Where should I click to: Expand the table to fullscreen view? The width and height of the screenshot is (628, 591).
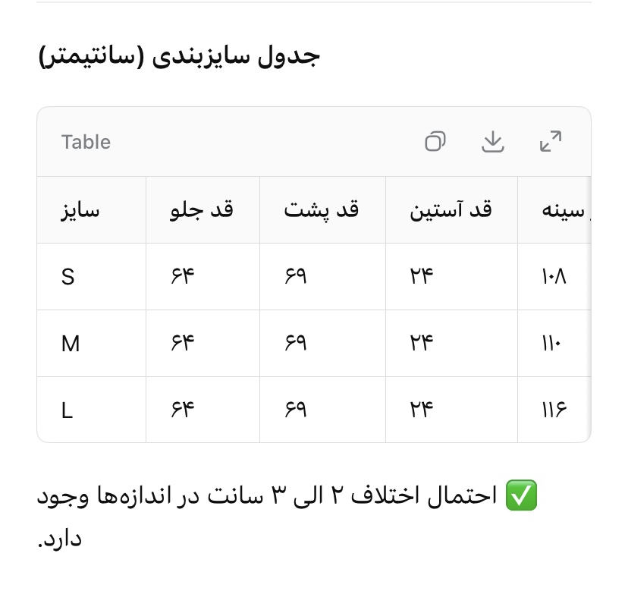point(551,141)
